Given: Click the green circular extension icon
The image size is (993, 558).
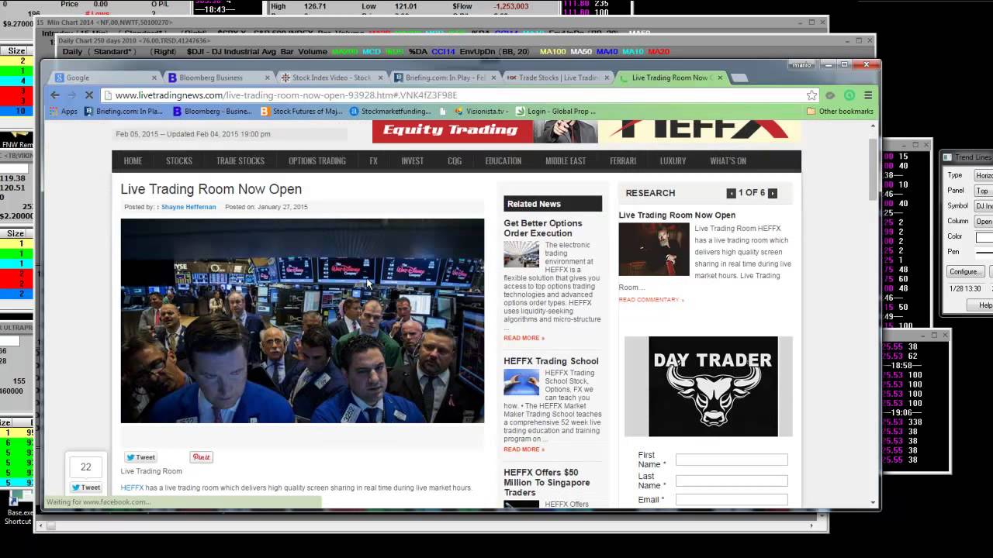Looking at the screenshot, I should click(849, 95).
